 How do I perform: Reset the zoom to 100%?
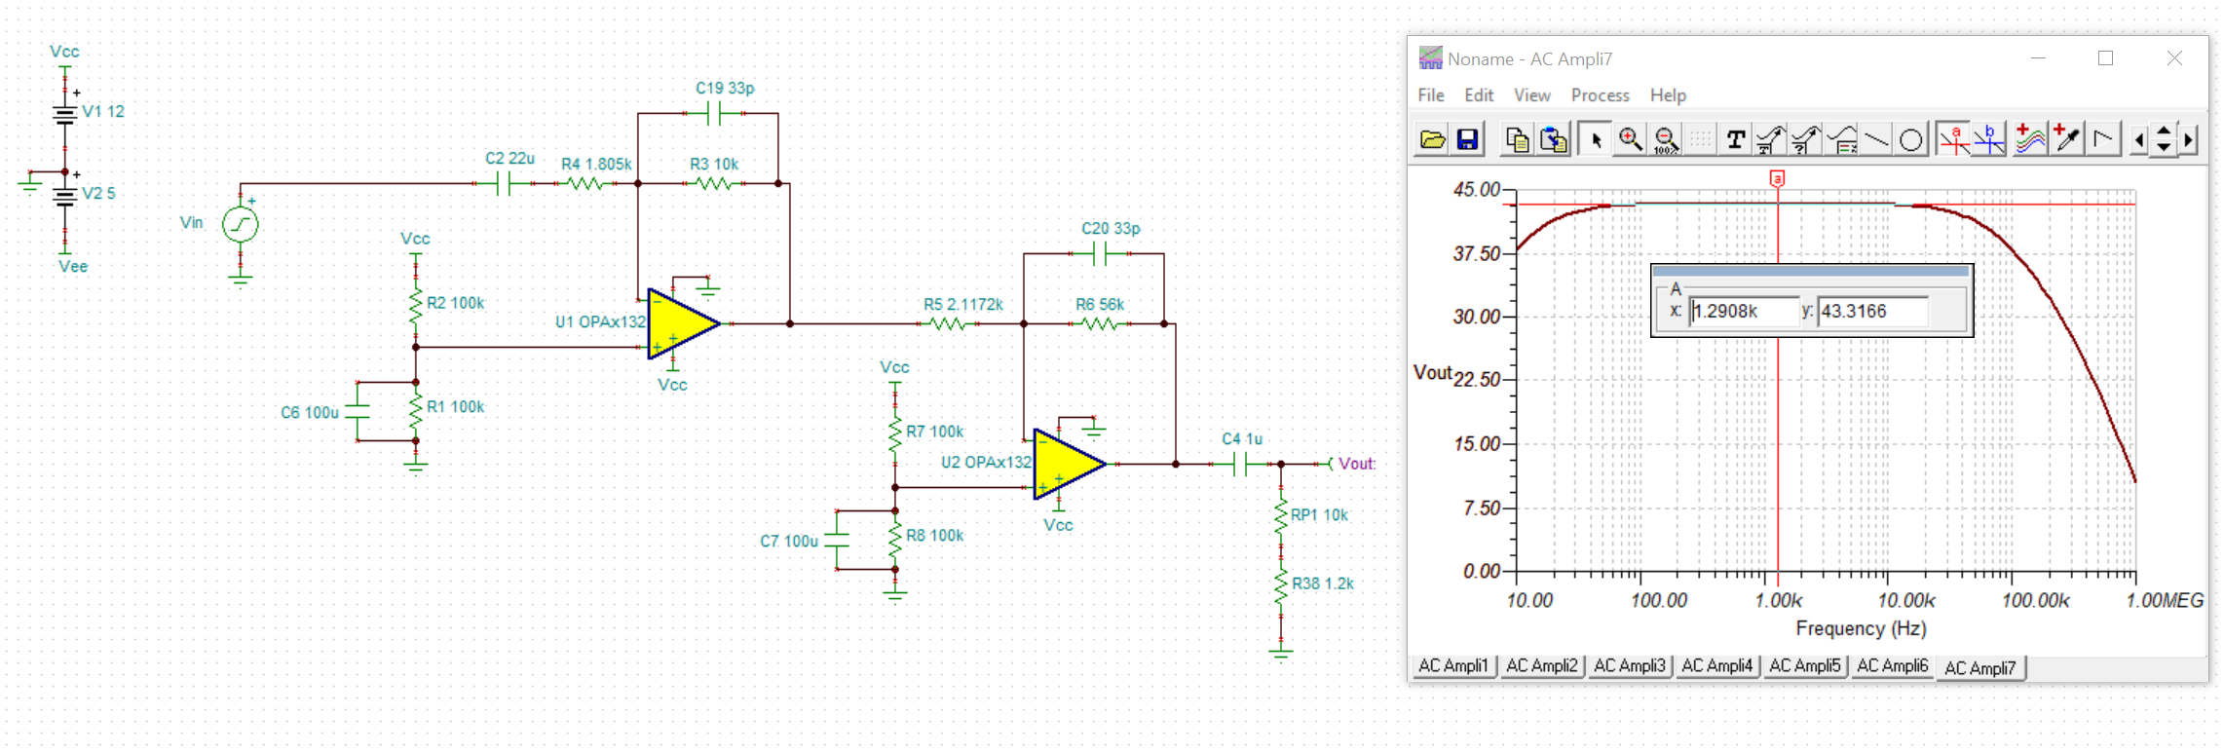(x=1666, y=140)
